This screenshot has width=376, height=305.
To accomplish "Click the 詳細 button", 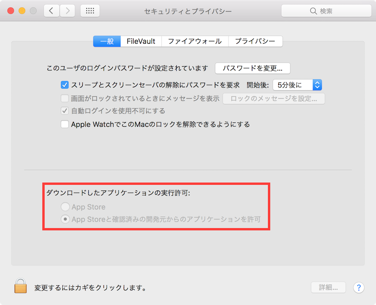I will point(328,287).
